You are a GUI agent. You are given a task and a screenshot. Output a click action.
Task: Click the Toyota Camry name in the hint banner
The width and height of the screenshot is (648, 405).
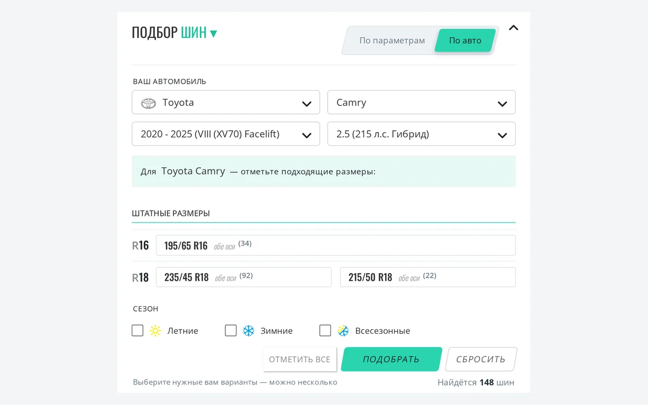pyautogui.click(x=193, y=171)
